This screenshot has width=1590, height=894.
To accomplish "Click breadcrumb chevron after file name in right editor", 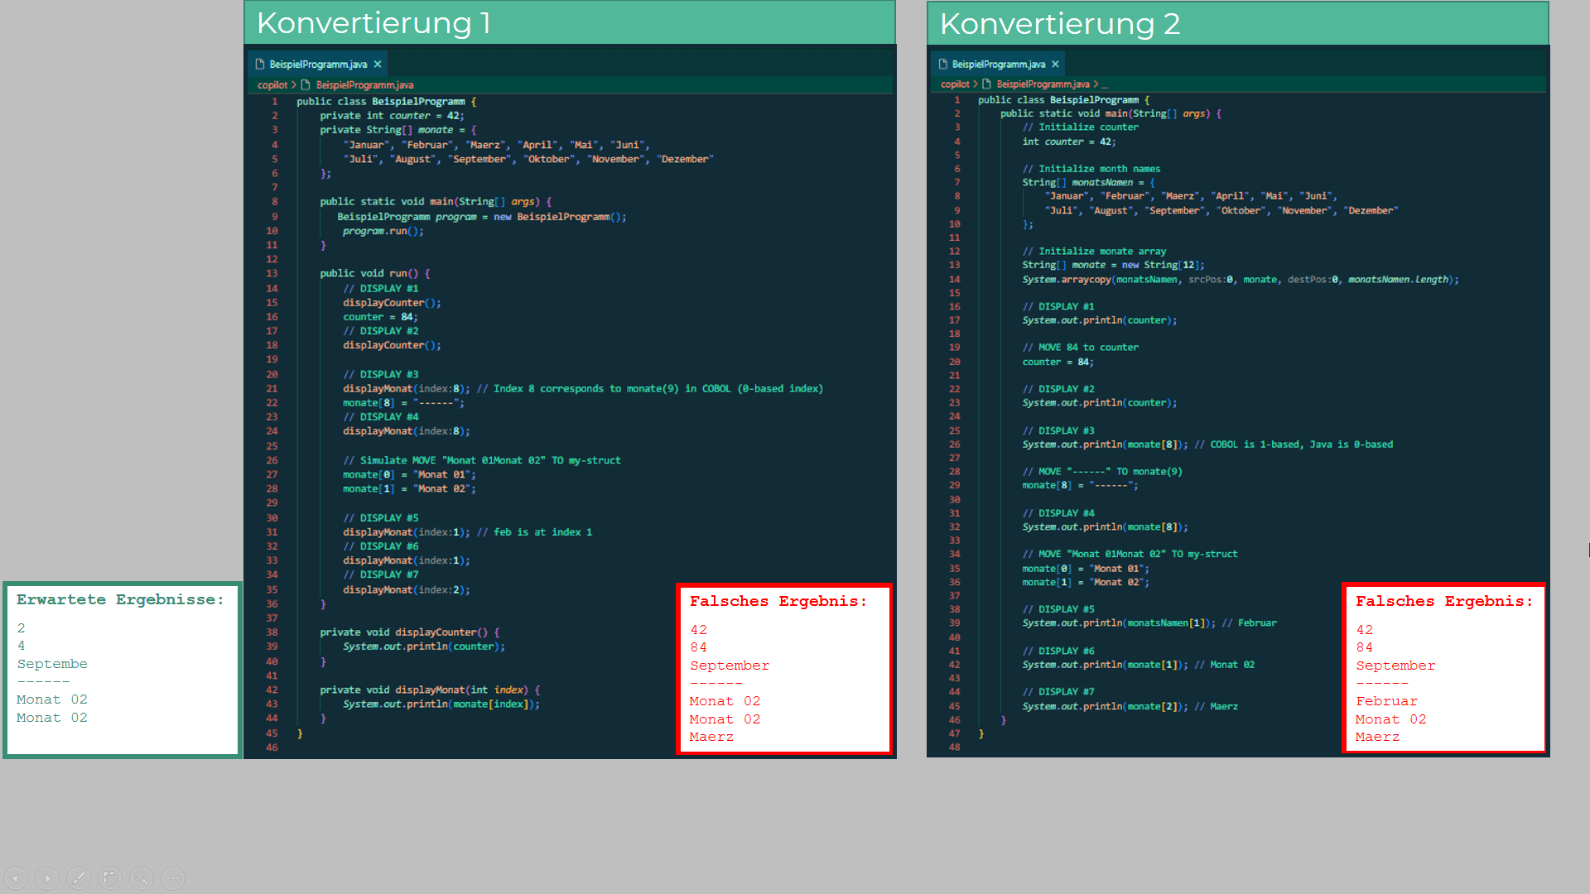I will click(x=1096, y=84).
